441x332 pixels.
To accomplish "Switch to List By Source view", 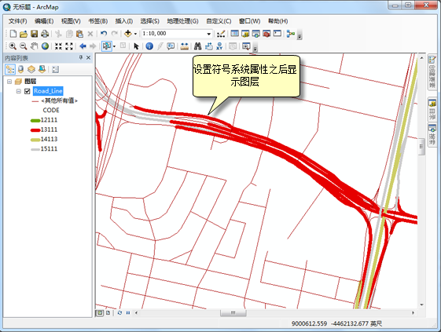I will [20, 69].
